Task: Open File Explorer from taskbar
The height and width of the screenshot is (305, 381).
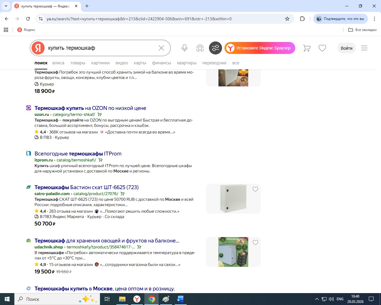Action: point(122,299)
